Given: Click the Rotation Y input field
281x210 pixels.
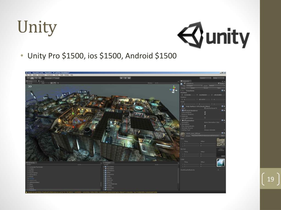Looking at the screenshot, I should [x=204, y=100].
